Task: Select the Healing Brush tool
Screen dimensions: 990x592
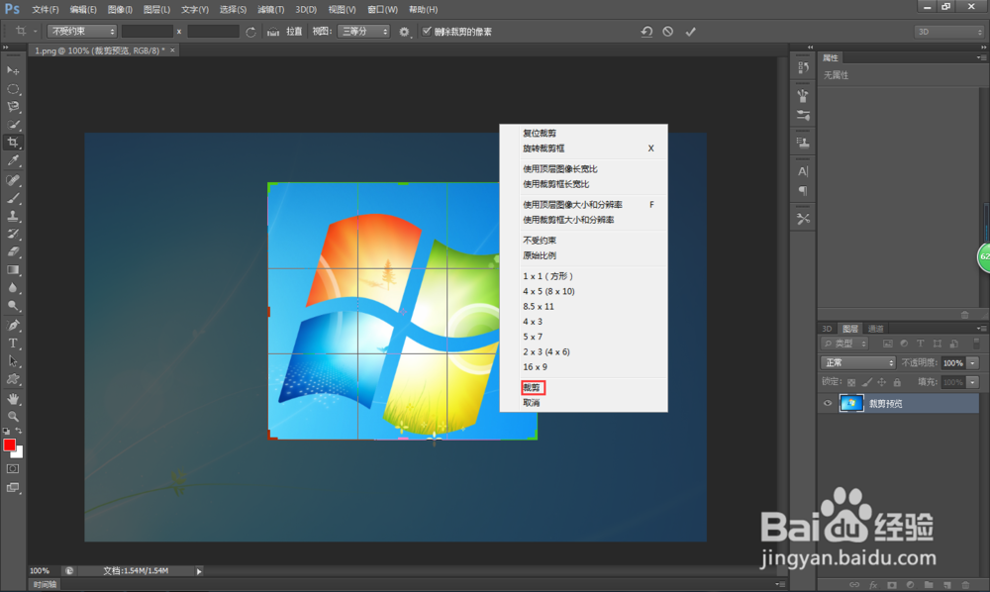Action: click(13, 180)
